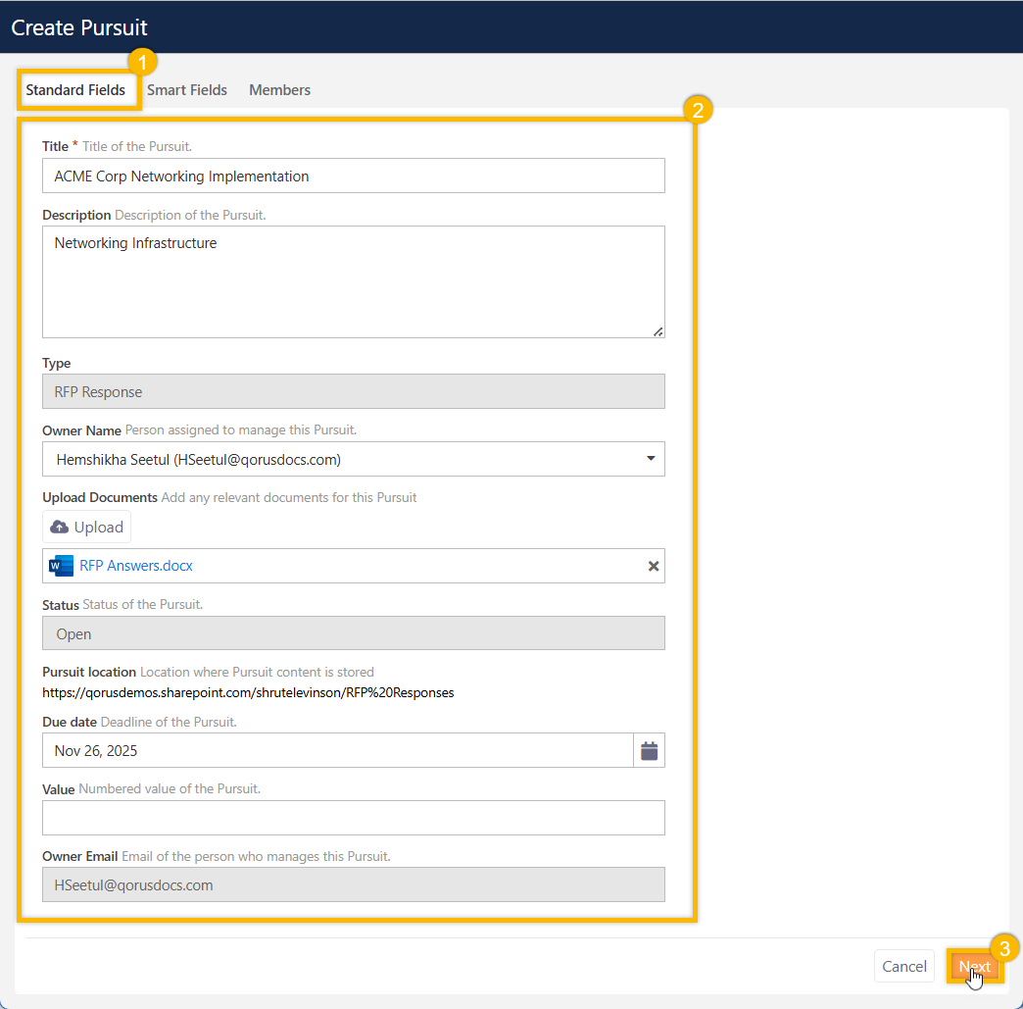The width and height of the screenshot is (1023, 1009).
Task: Switch to the Smart Fields tab
Action: pyautogui.click(x=187, y=90)
